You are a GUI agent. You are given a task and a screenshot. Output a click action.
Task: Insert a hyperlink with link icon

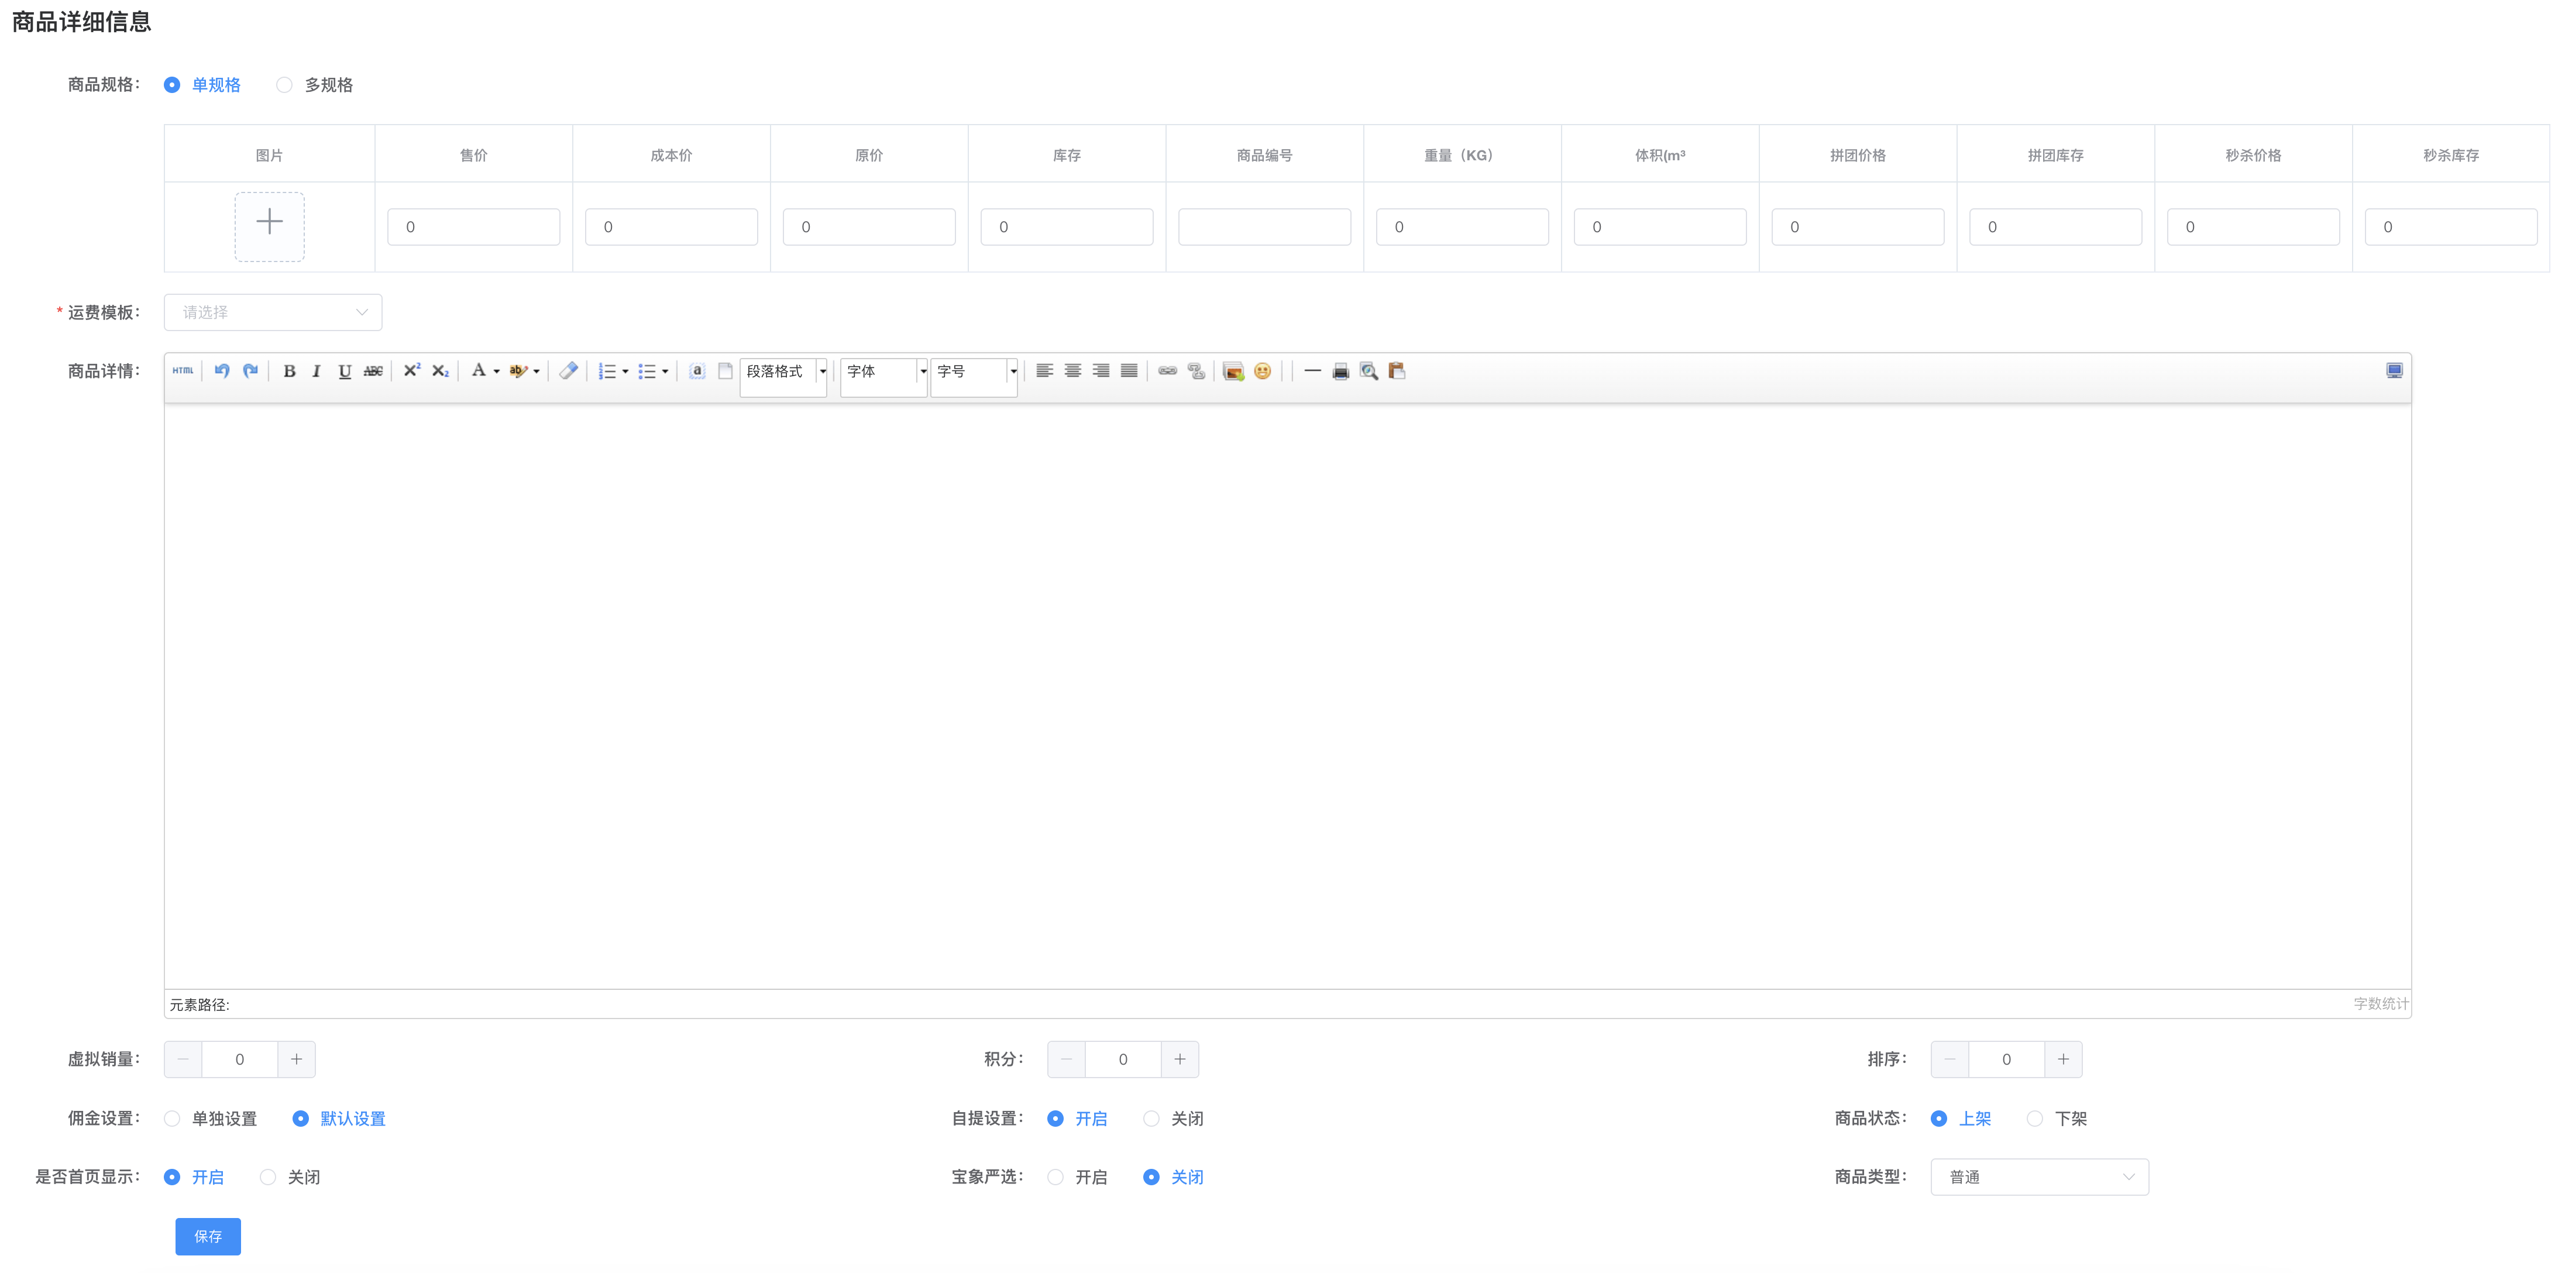tap(1167, 371)
